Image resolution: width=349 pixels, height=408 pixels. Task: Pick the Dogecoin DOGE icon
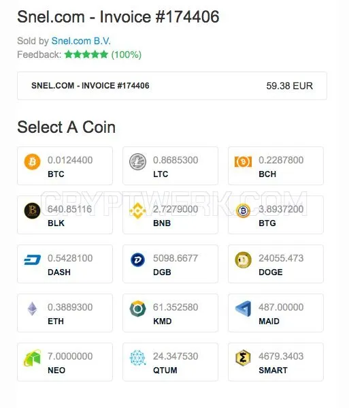(243, 260)
